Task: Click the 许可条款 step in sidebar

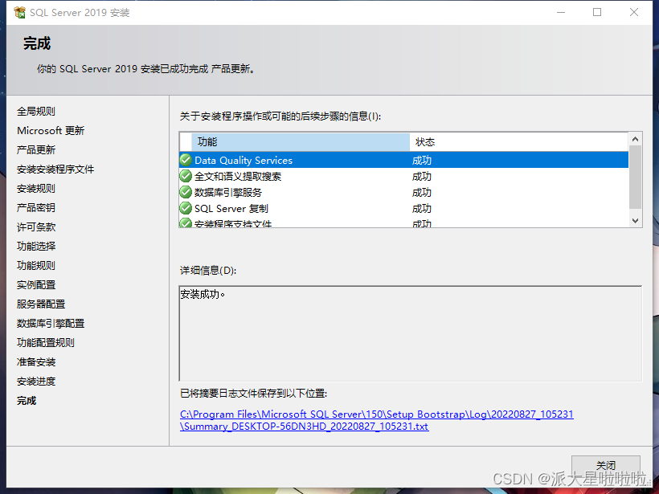Action: [x=36, y=227]
